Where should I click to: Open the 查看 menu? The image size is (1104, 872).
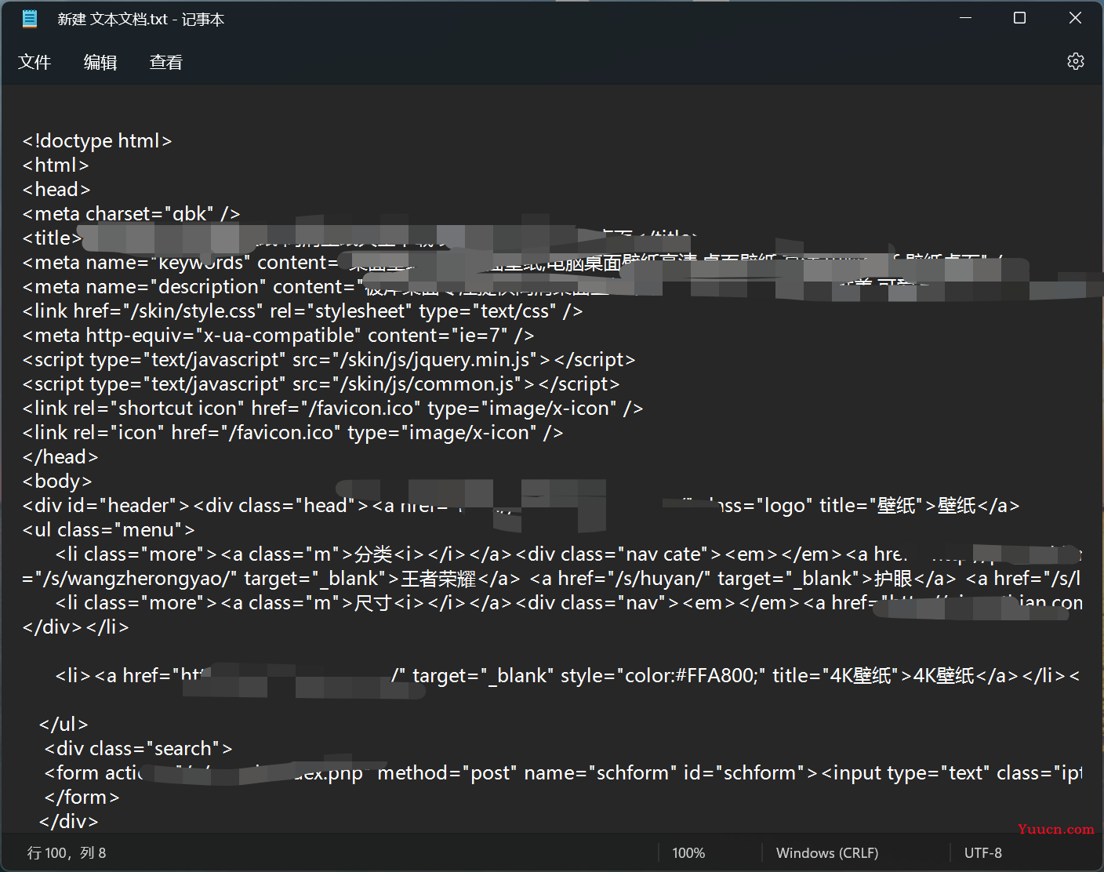(x=166, y=62)
